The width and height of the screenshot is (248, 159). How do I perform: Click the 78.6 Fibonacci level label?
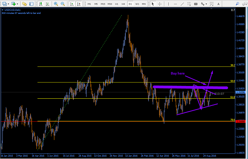[233, 120]
